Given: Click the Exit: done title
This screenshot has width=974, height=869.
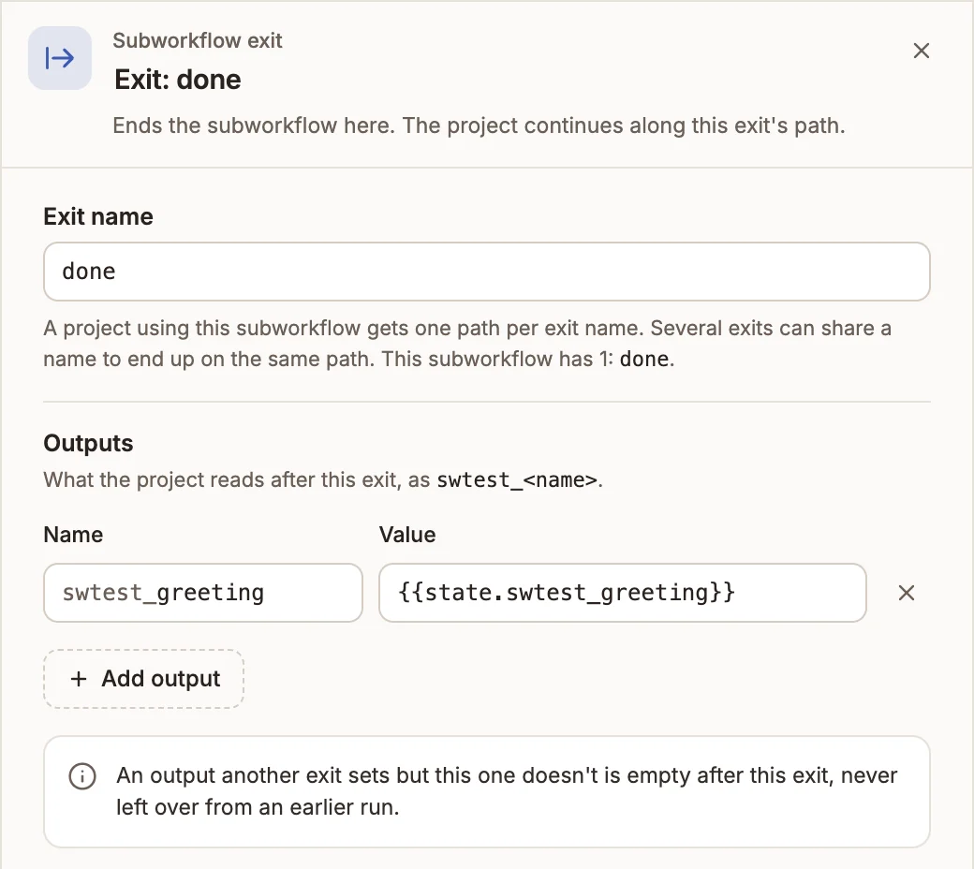Looking at the screenshot, I should point(178,80).
